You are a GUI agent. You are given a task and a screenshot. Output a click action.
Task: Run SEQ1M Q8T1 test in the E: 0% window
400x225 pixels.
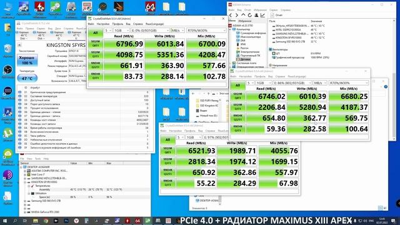96,44
